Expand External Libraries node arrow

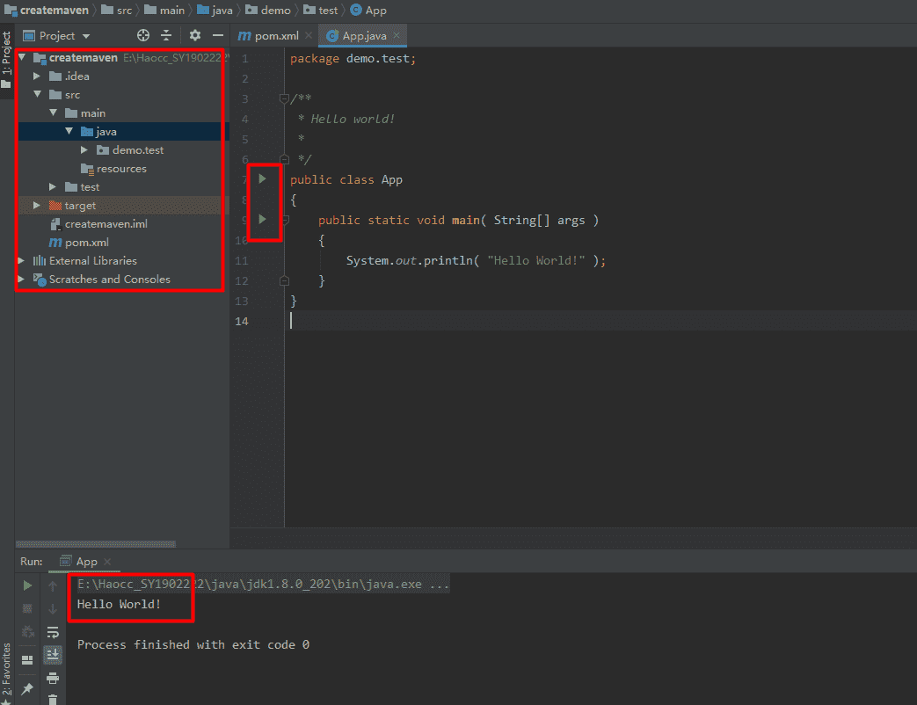coord(21,261)
